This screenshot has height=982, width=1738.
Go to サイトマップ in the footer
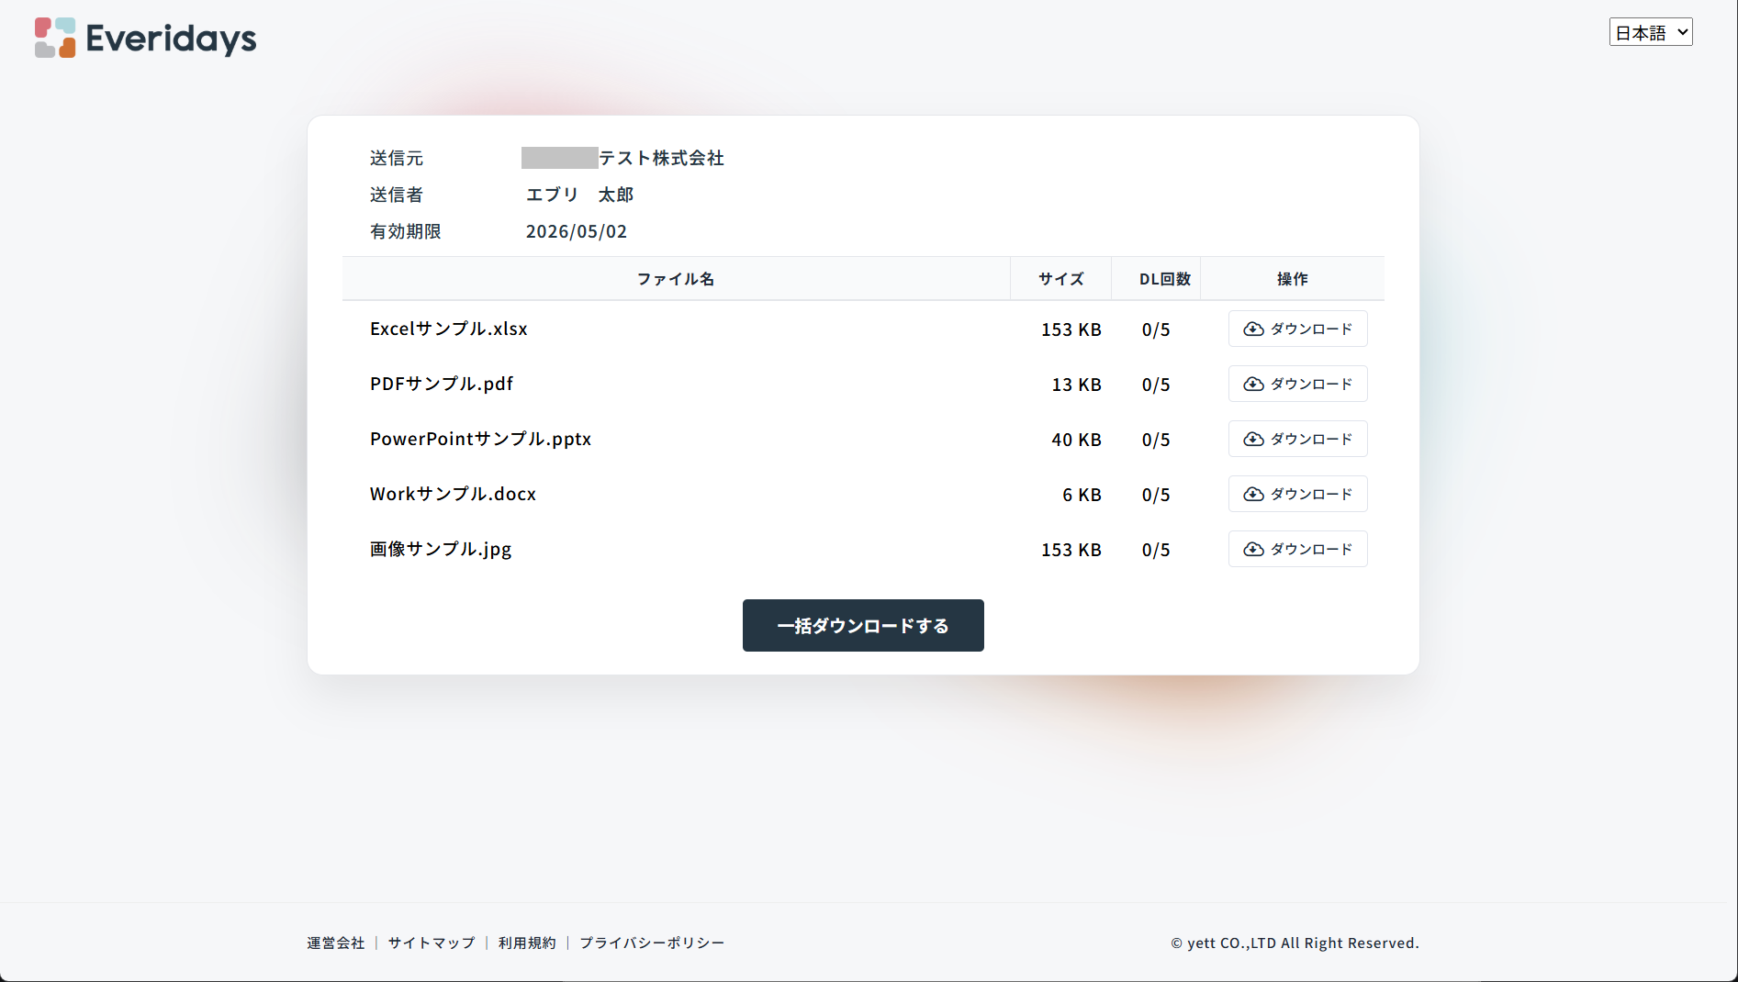(x=432, y=943)
